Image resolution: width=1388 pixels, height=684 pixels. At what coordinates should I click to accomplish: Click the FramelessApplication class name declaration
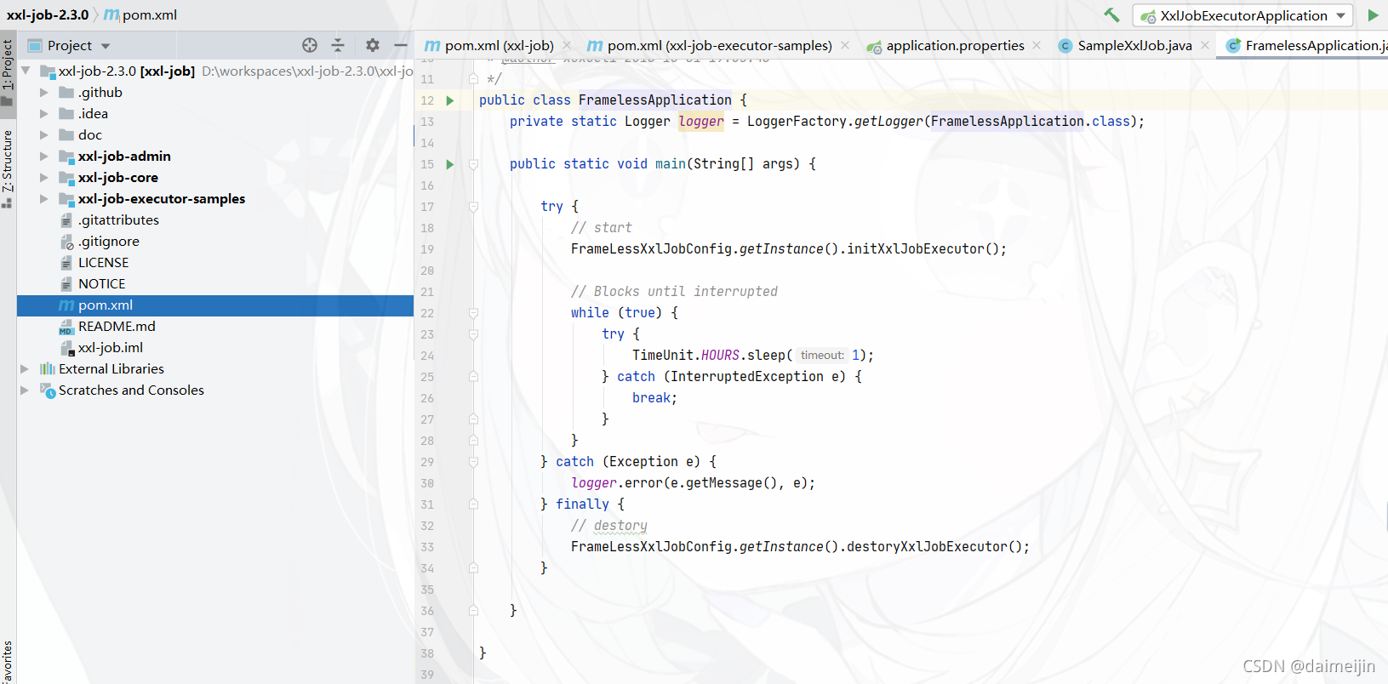654,100
